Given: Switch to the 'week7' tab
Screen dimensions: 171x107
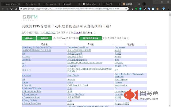Looking at the screenshot, I should point(71,4).
